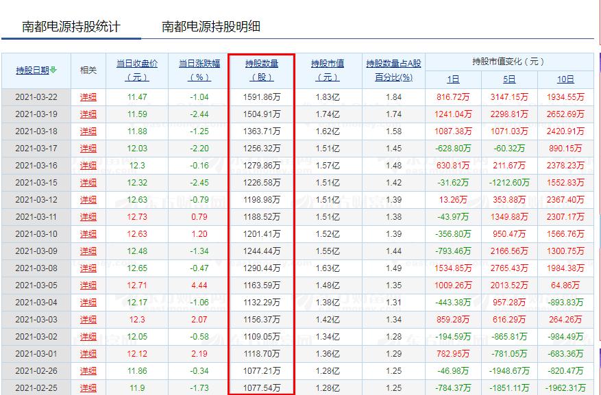Click market value 1.63亿
Screen dimensions: 601x395
click(328, 268)
